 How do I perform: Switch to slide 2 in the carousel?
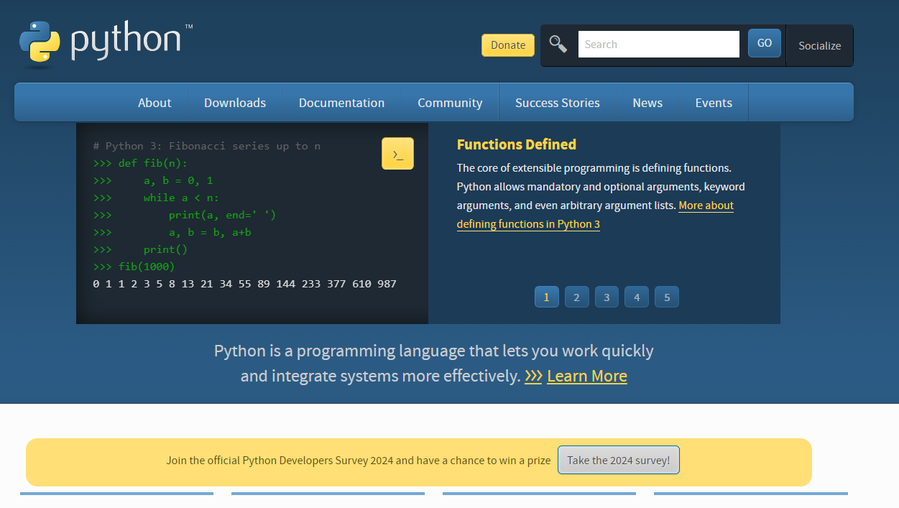(x=576, y=297)
